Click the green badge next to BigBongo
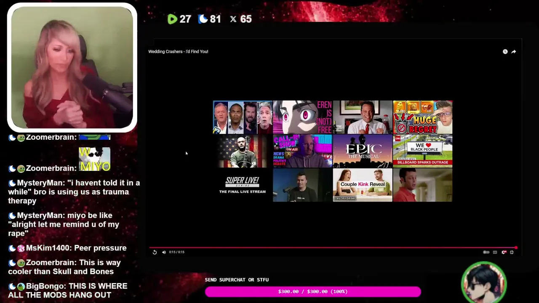Image resolution: width=539 pixels, height=303 pixels. pyautogui.click(x=21, y=287)
